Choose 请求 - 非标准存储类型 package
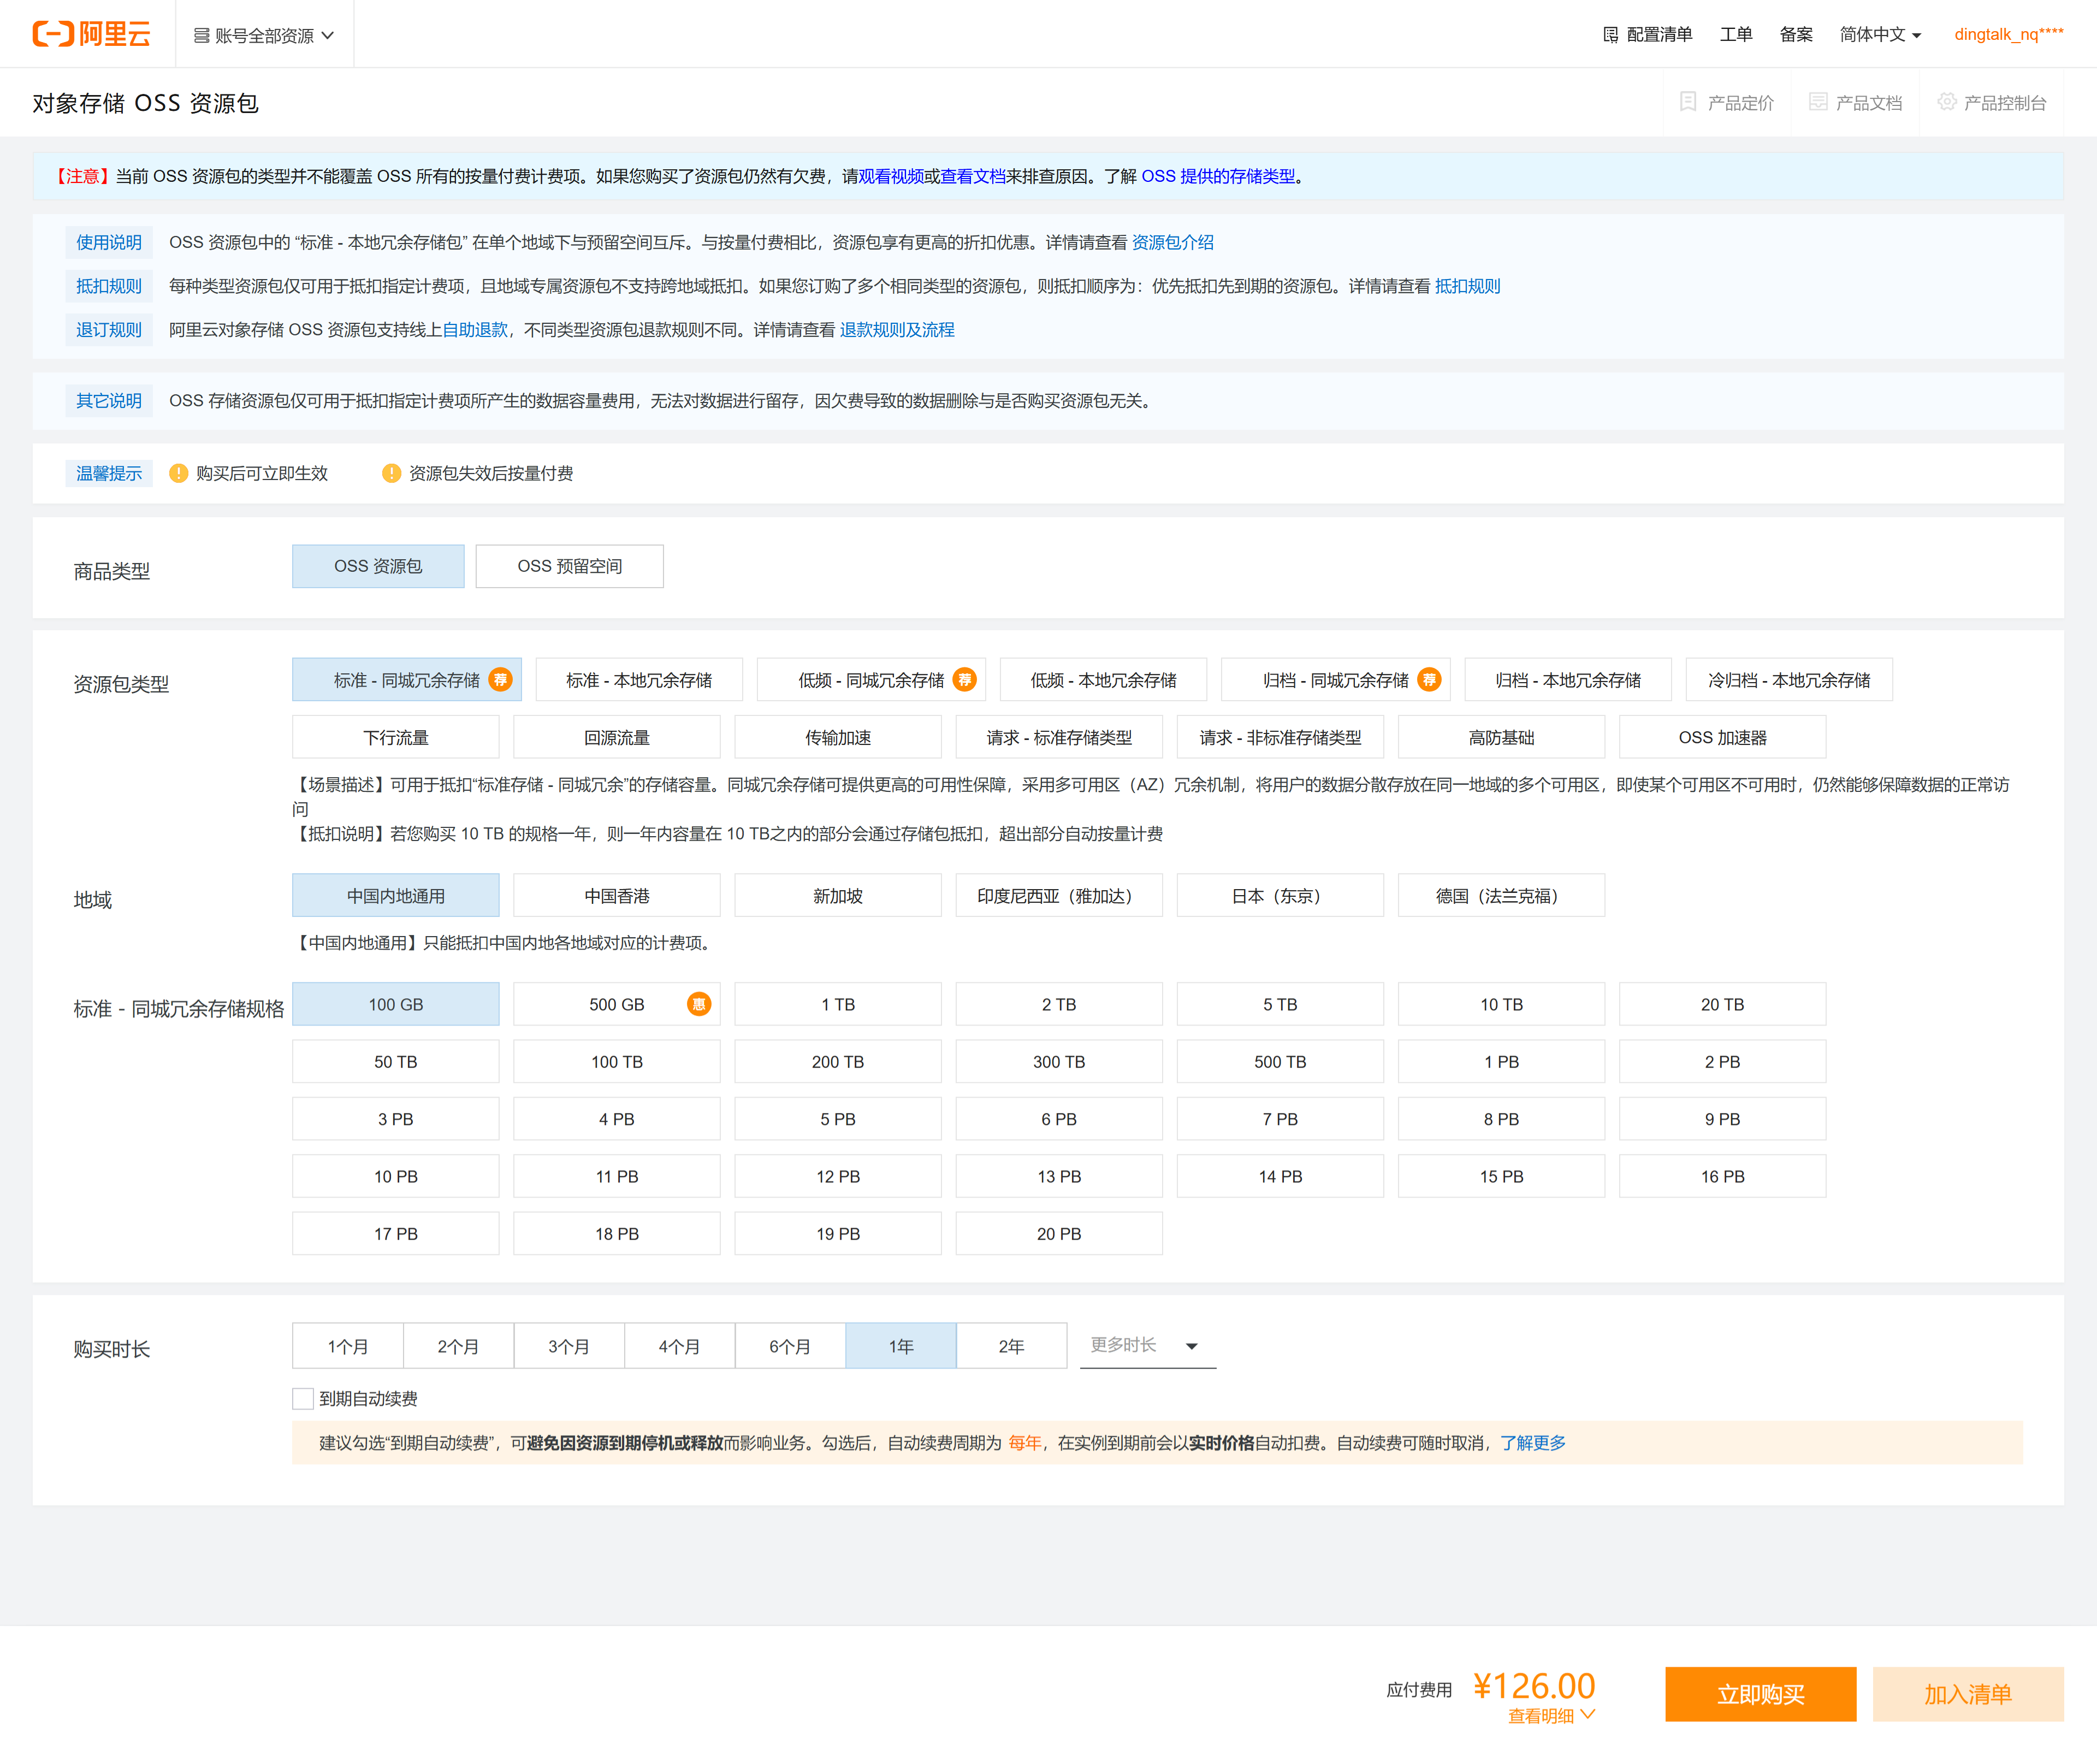 pos(1281,738)
